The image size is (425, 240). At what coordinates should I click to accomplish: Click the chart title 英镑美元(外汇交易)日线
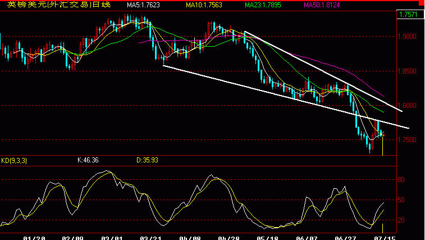(x=59, y=4)
